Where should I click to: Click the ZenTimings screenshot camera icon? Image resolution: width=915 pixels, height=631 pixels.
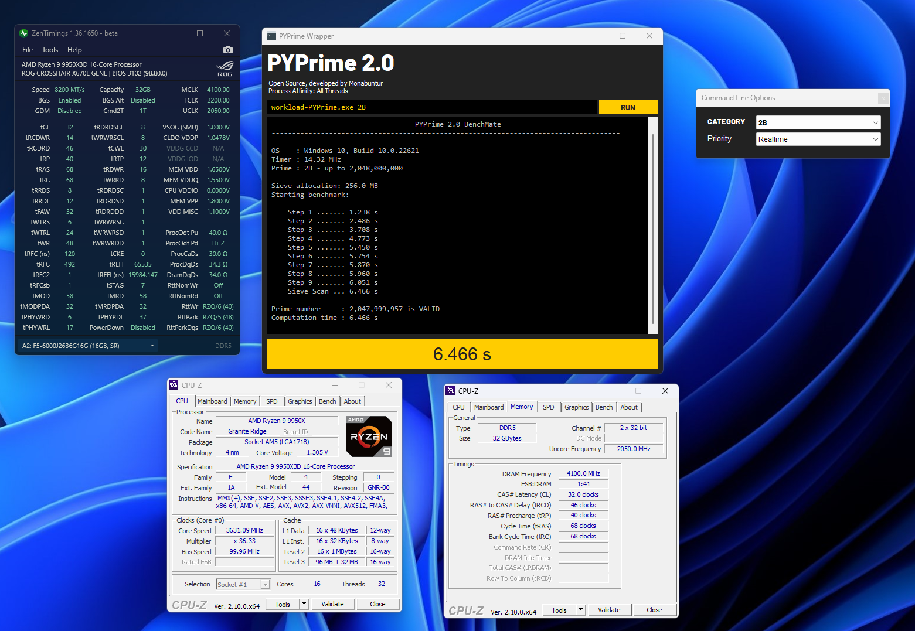[228, 50]
